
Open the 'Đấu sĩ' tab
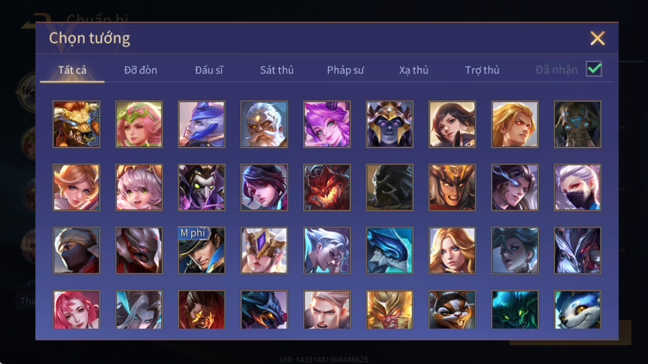(209, 70)
